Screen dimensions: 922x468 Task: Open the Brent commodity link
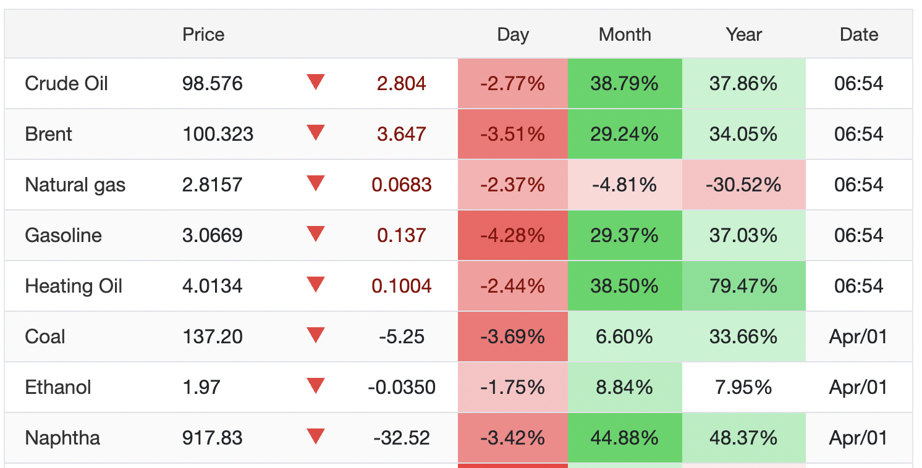pyautogui.click(x=48, y=134)
